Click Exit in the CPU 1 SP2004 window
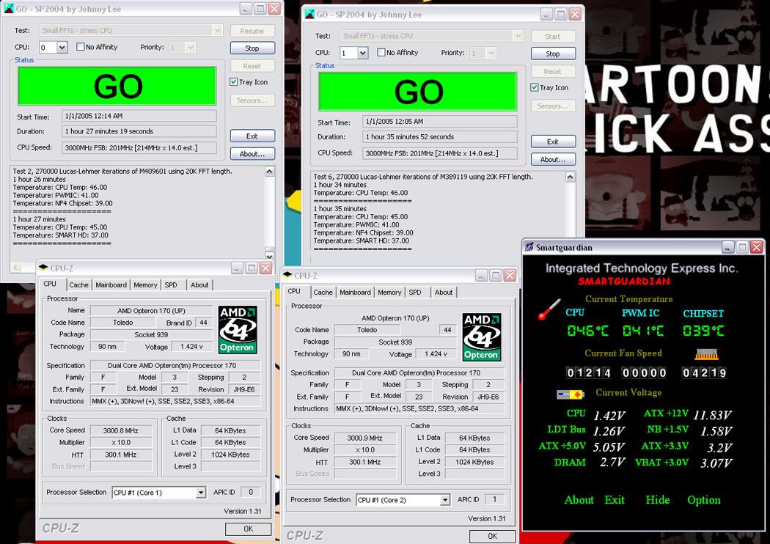 [553, 141]
